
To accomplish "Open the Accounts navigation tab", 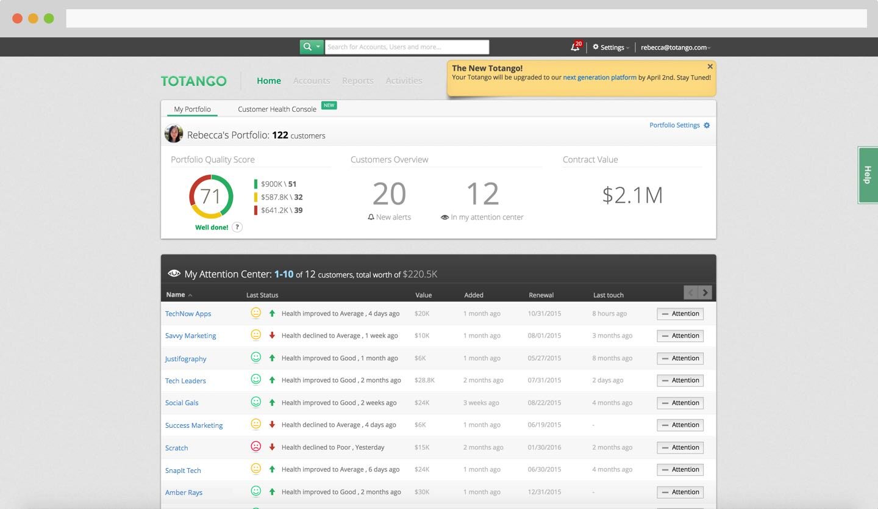I will [312, 81].
